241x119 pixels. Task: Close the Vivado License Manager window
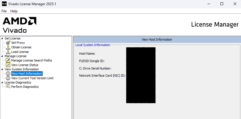coord(234,4)
